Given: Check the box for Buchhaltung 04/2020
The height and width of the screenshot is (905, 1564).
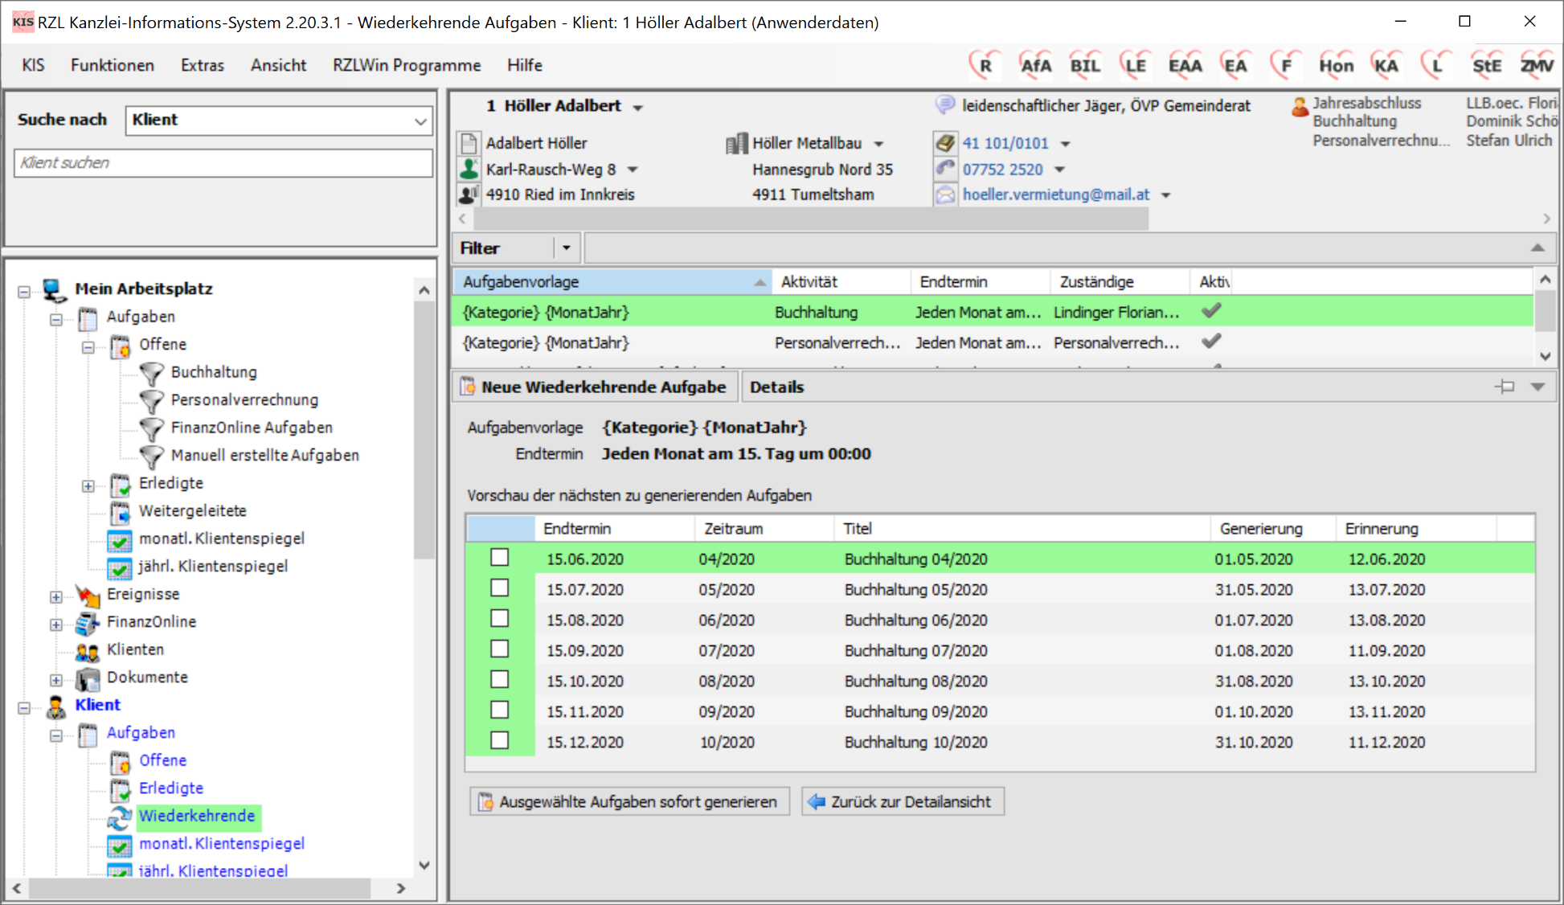Looking at the screenshot, I should 500,558.
